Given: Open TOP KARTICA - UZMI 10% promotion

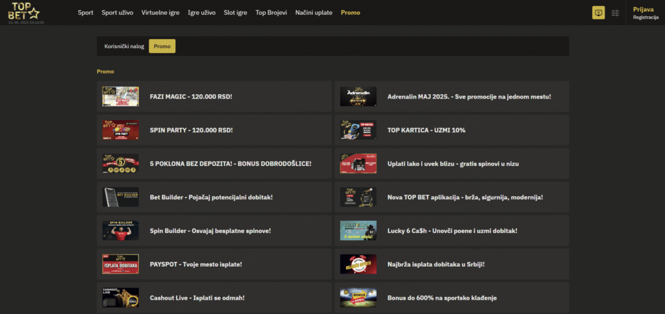Looking at the screenshot, I should click(x=426, y=130).
